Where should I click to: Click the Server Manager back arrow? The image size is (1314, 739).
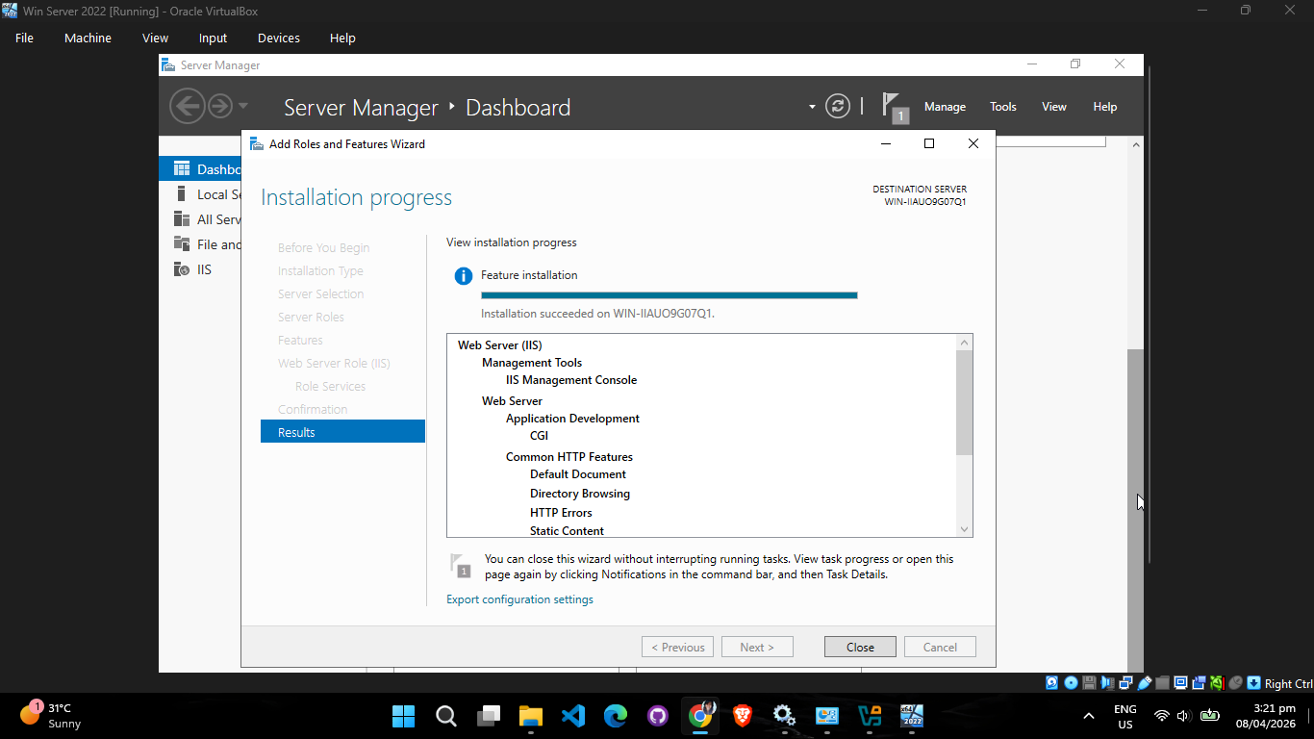188,106
